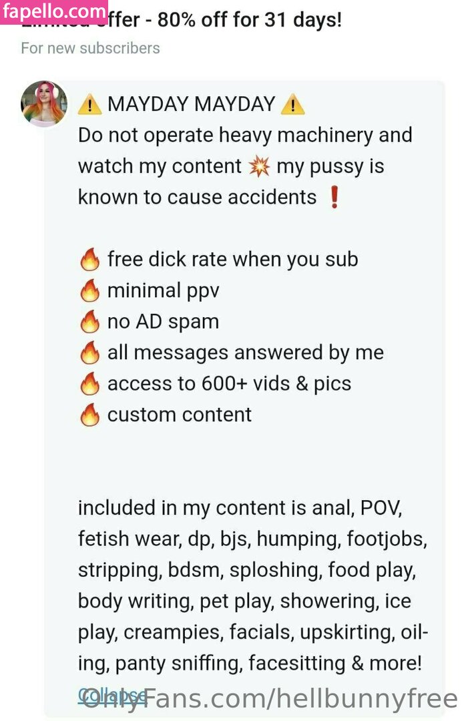Click the fire emoji beside minimal ppv
Viewport: 466px width, 721px height.
pos(89,290)
